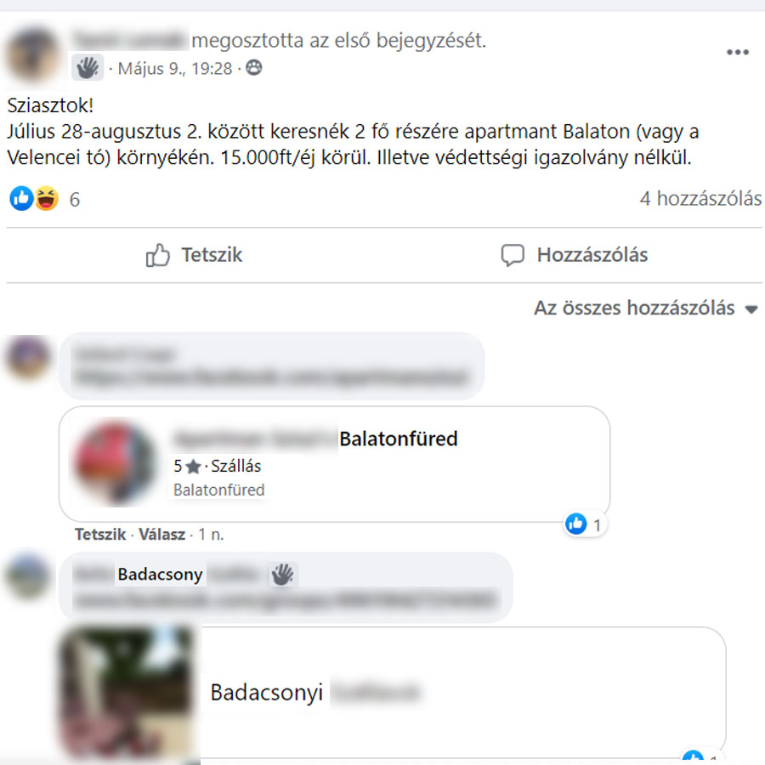Open the three-dot post options menu
The height and width of the screenshot is (765, 765).
pyautogui.click(x=737, y=52)
